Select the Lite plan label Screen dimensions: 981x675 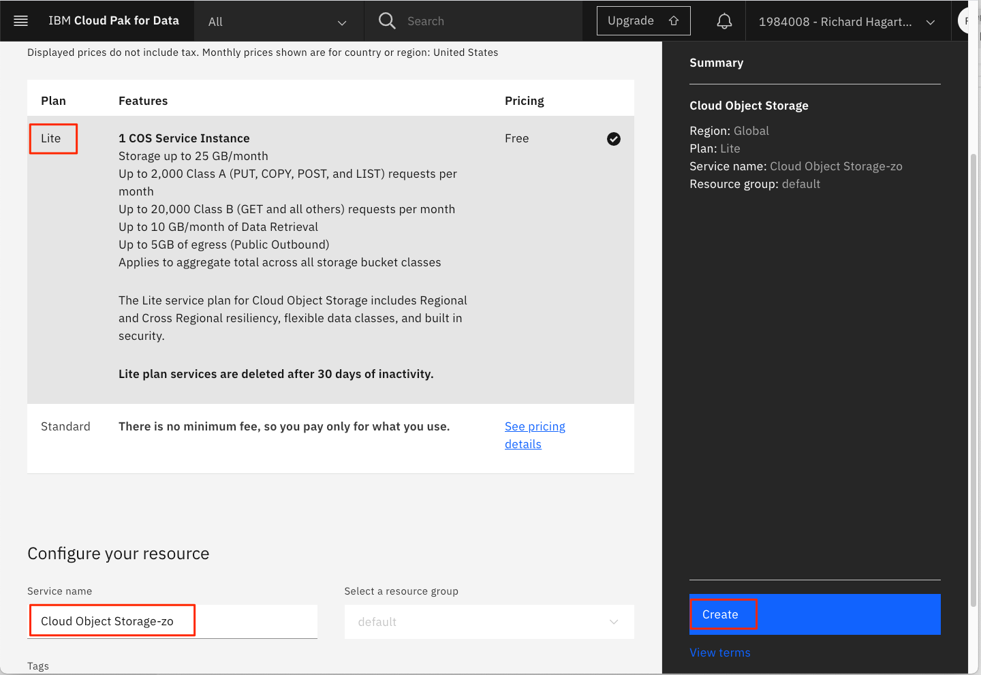[51, 138]
